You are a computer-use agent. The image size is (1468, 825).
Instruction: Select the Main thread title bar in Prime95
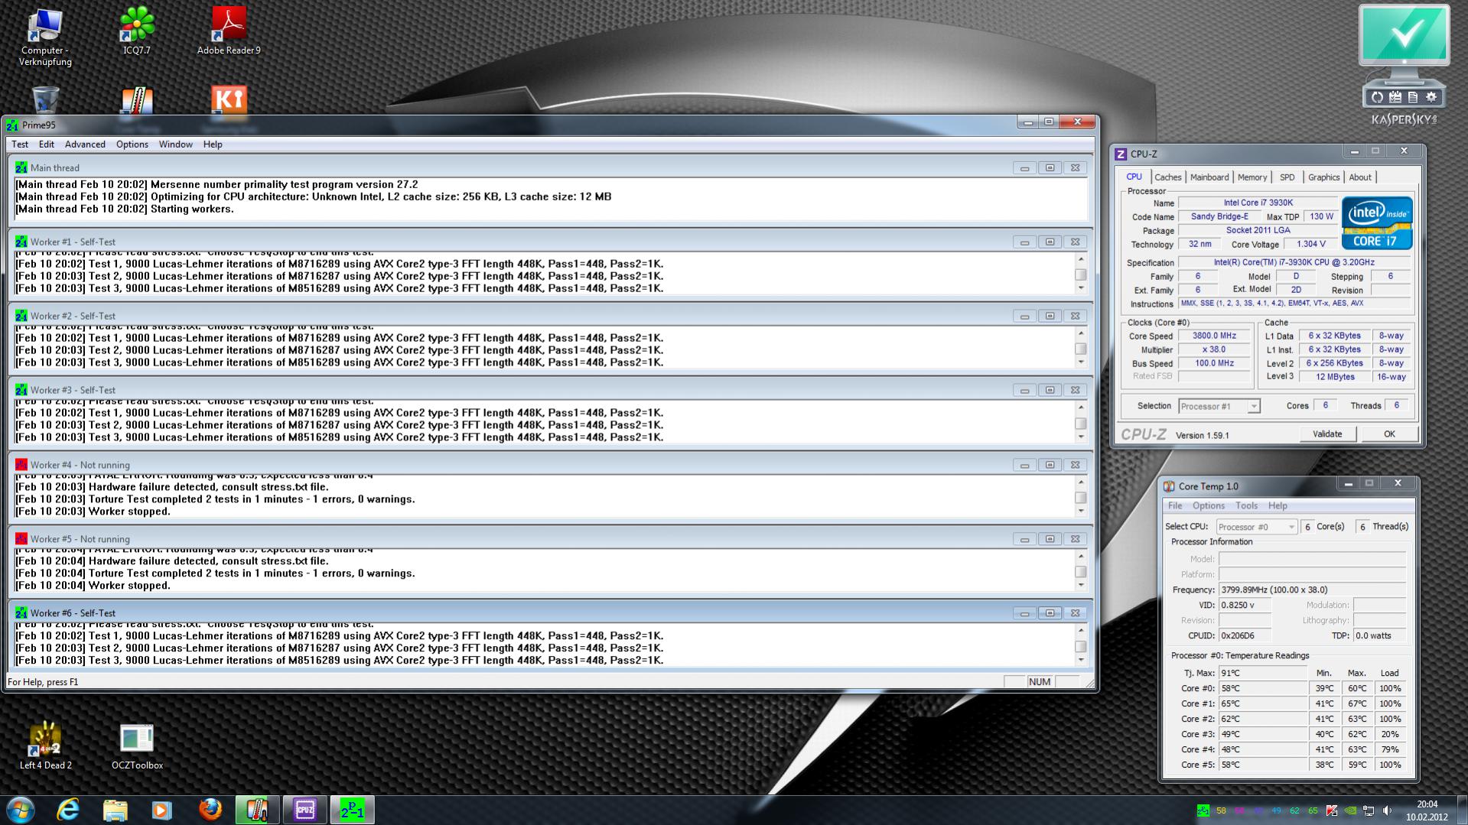(551, 167)
